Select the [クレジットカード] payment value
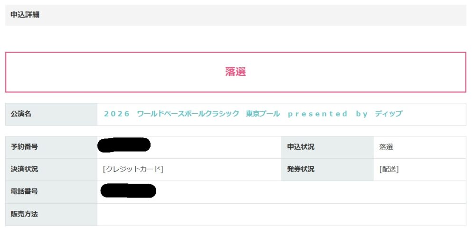Viewport: 475px width, 235px height. coord(133,169)
